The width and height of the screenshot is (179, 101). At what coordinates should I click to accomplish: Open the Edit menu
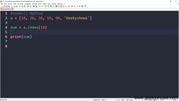click(5, 4)
